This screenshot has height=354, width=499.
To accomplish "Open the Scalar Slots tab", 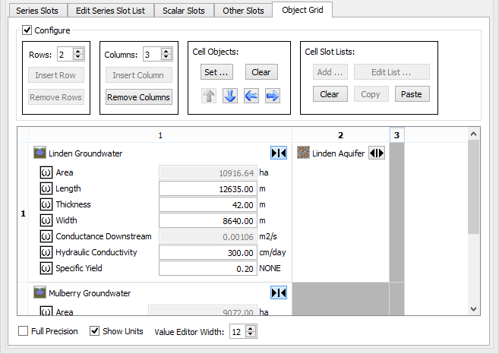I will coord(185,11).
